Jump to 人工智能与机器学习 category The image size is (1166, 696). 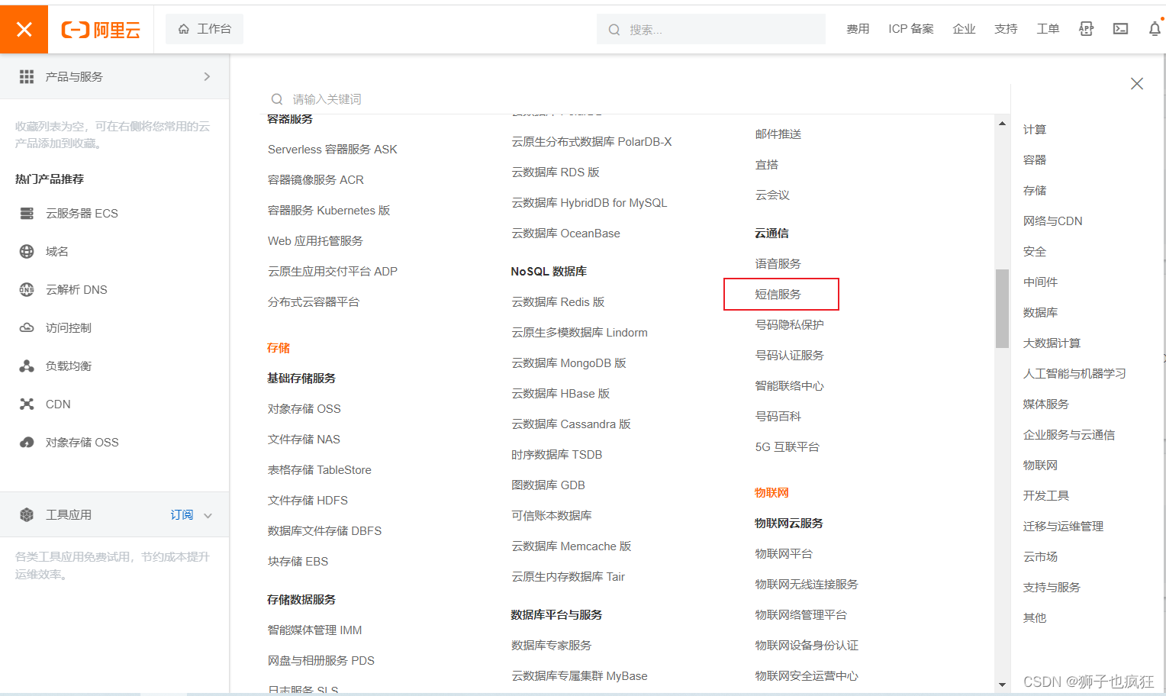click(x=1074, y=373)
